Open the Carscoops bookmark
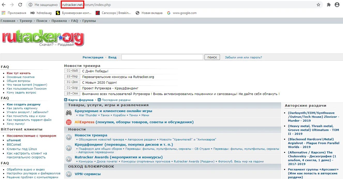The width and height of the screenshot is (343, 179). 113,13
